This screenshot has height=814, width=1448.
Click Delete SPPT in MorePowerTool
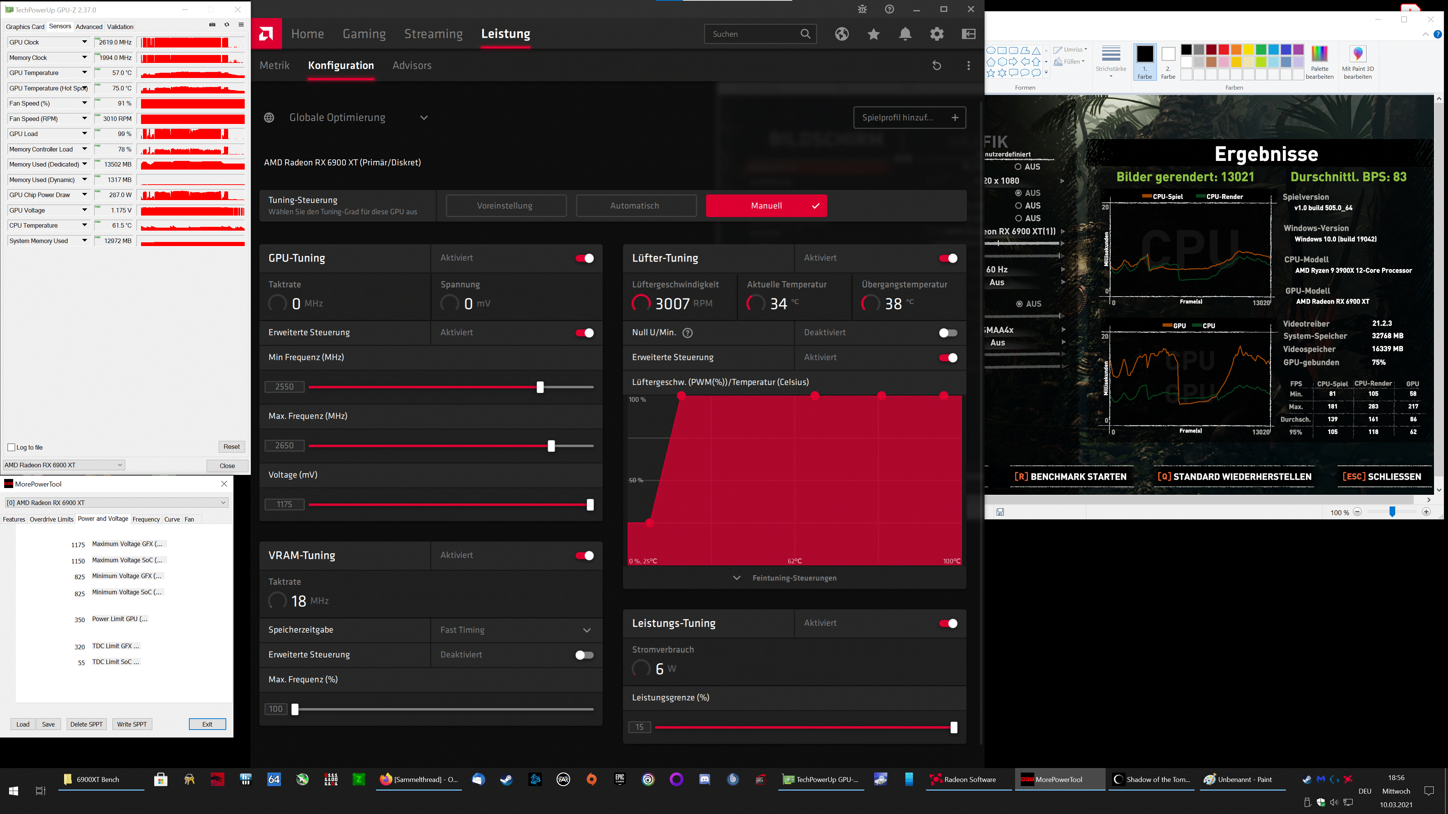[x=87, y=724]
